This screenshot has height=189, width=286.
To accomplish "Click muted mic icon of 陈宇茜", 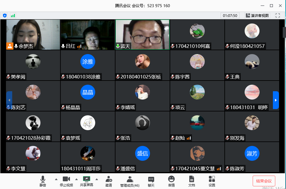I will (173, 77).
